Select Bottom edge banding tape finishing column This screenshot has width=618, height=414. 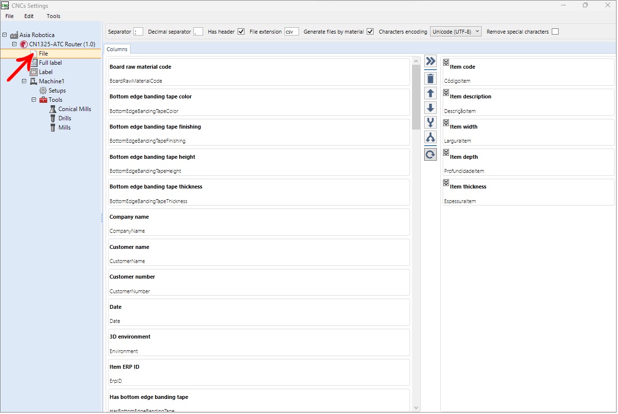[259, 132]
